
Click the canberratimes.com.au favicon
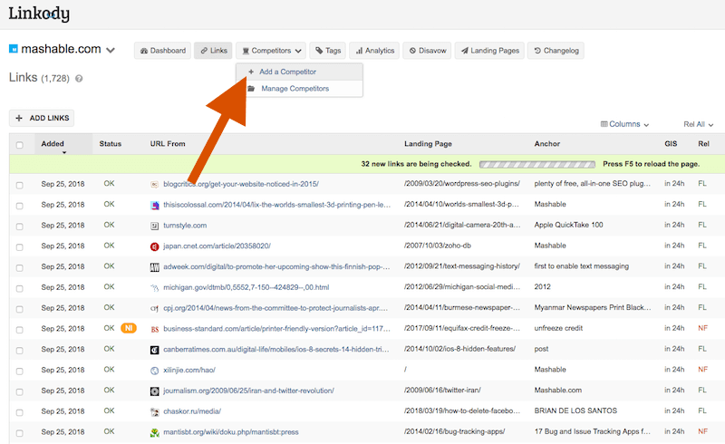(154, 350)
